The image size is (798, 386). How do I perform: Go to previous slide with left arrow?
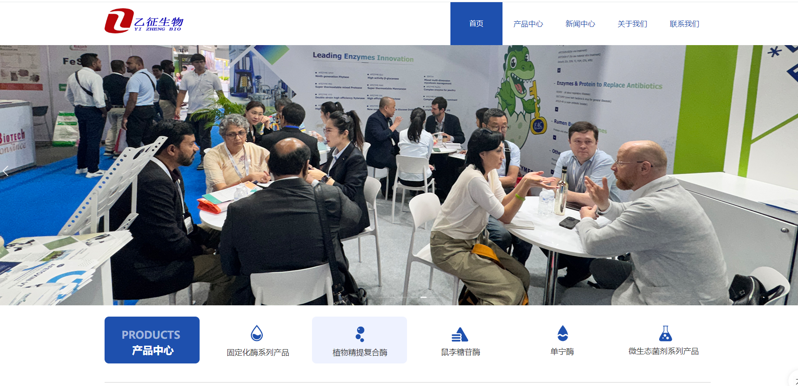(6, 171)
